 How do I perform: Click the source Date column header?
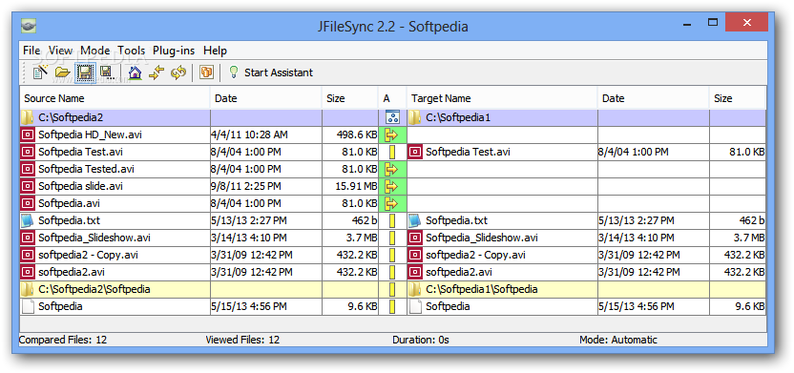(266, 98)
